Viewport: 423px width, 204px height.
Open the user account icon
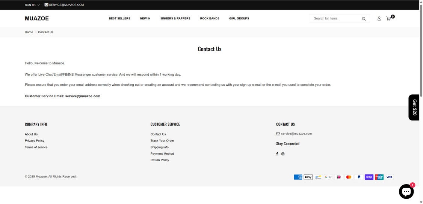click(x=379, y=19)
